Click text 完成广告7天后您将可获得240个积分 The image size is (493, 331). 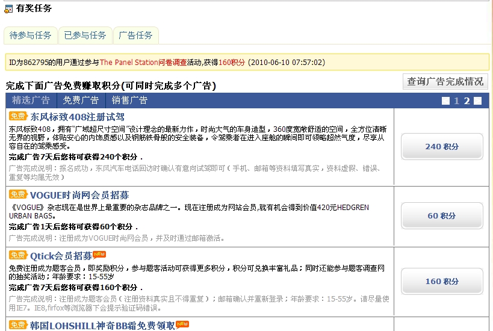pos(76,156)
